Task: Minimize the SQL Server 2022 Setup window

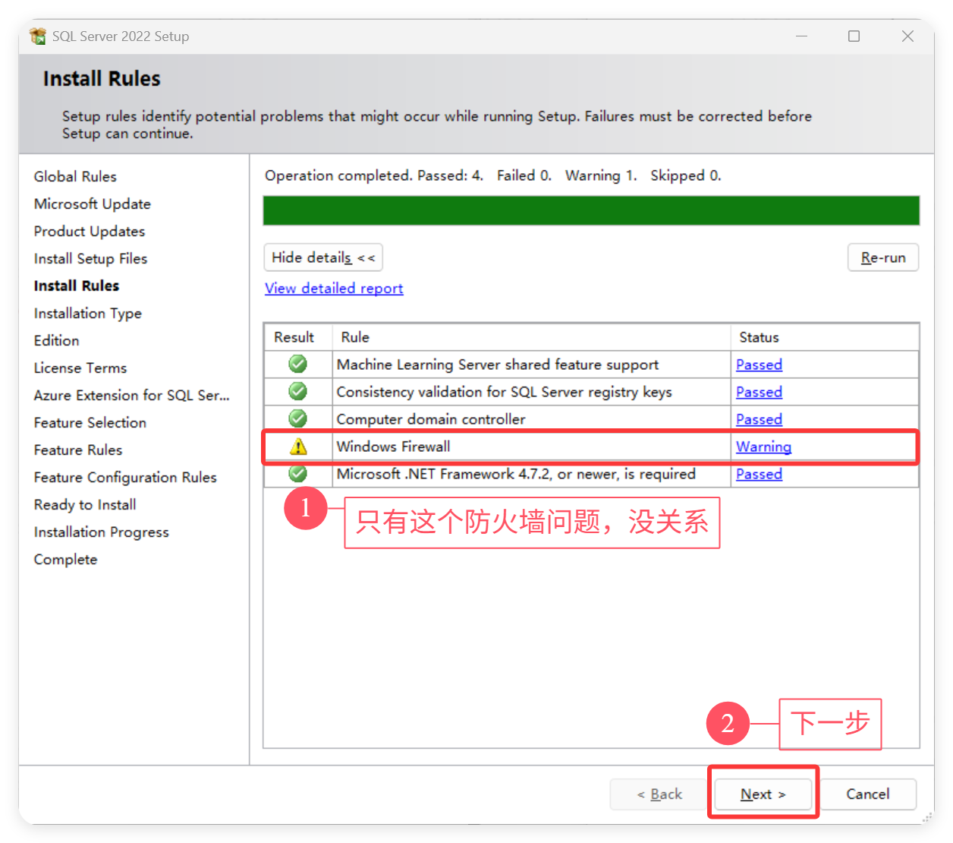Action: point(801,36)
